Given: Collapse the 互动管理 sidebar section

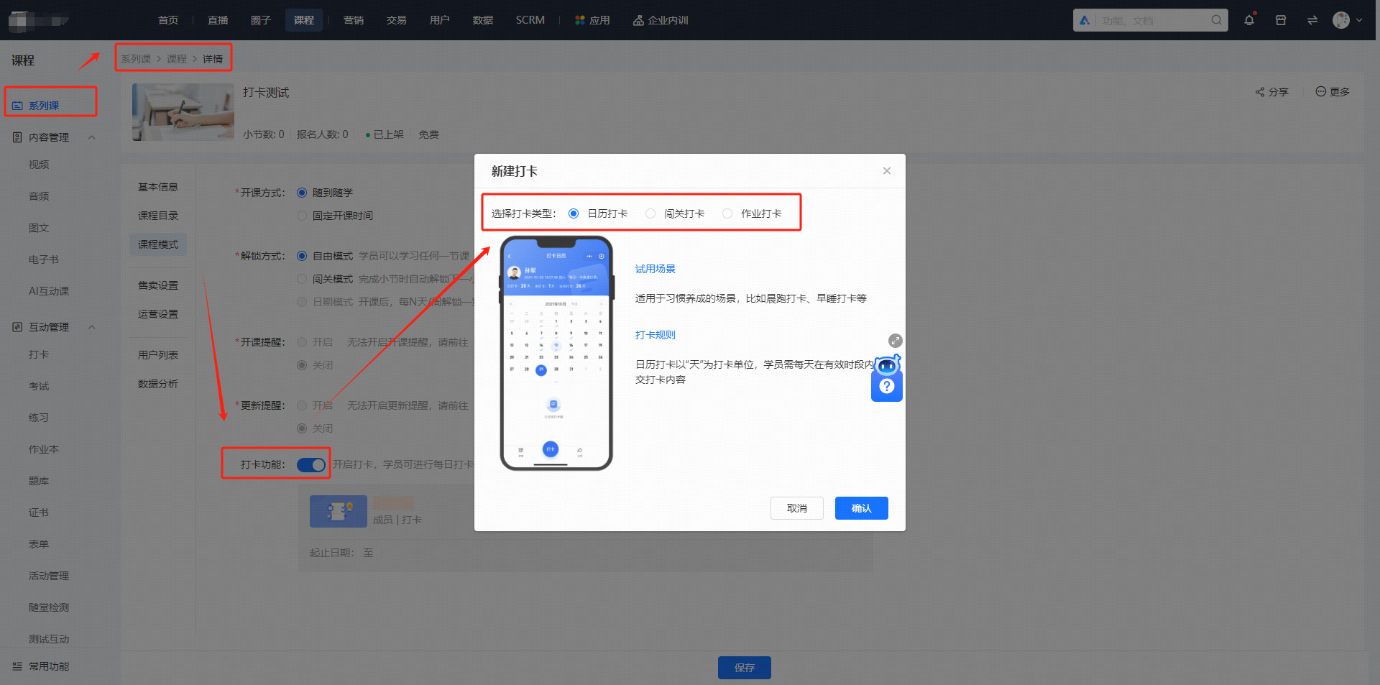Looking at the screenshot, I should pyautogui.click(x=92, y=327).
